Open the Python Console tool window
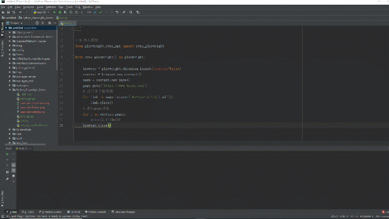Image resolution: width=389 pixels, height=219 pixels. coord(95,212)
